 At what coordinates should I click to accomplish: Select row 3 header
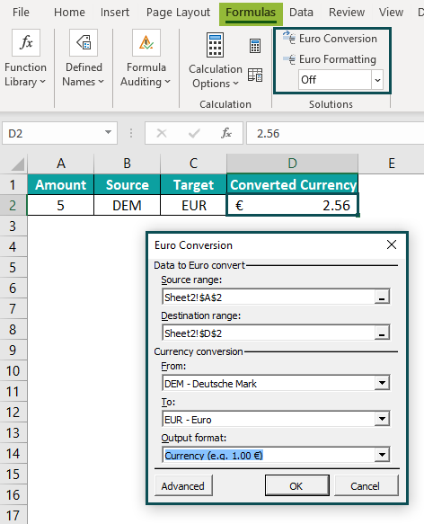pos(13,226)
